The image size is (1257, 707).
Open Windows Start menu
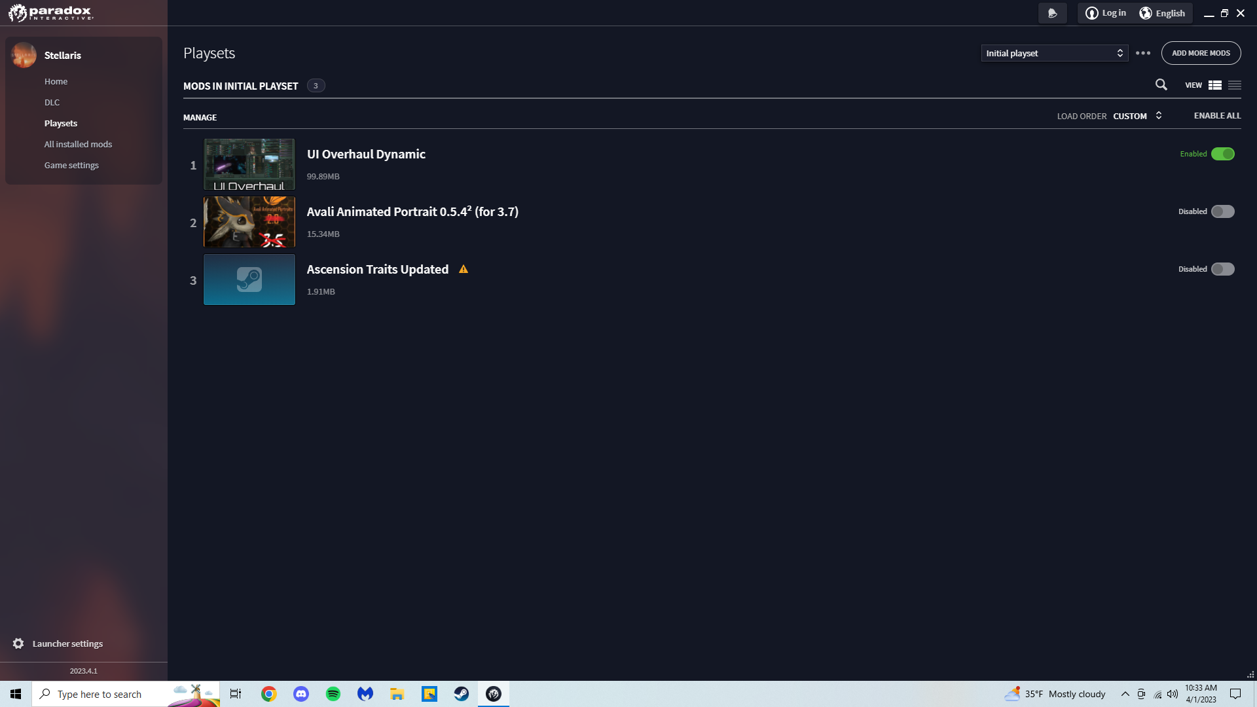click(16, 694)
